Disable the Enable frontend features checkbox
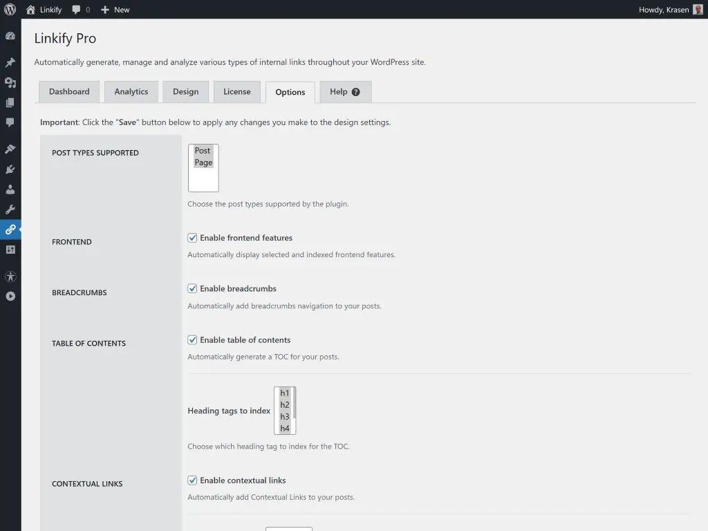The image size is (708, 531). pos(192,237)
